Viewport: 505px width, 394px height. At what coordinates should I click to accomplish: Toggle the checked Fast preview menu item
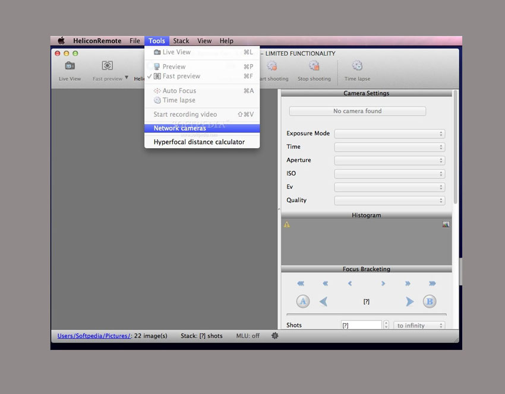point(181,77)
